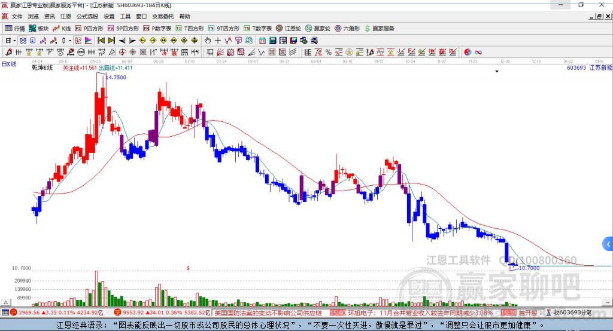Viewport: 613px width, 331px height.
Task: Open the 窗口 menu
Action: 141,16
